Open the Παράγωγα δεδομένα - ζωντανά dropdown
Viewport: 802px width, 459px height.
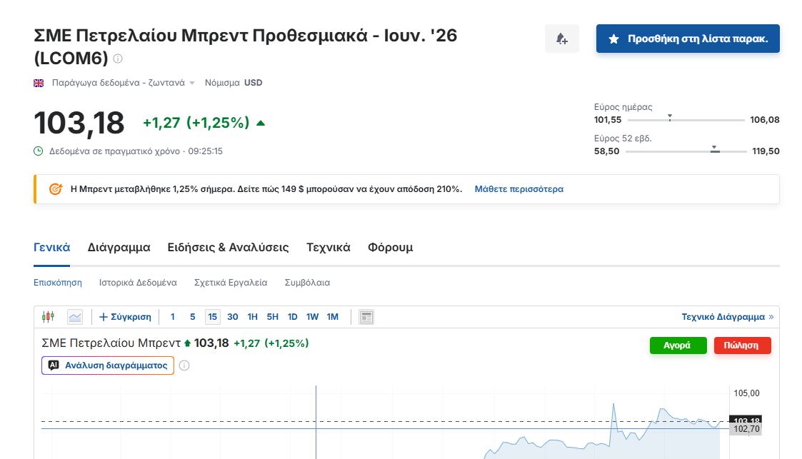pyautogui.click(x=122, y=83)
